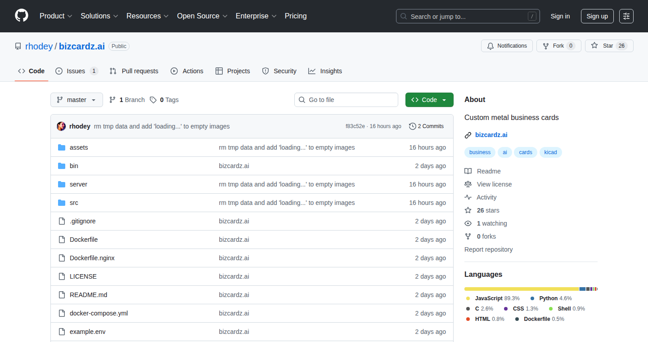This screenshot has height=342, width=648.
Task: Click the Report repository link
Action: [488, 249]
